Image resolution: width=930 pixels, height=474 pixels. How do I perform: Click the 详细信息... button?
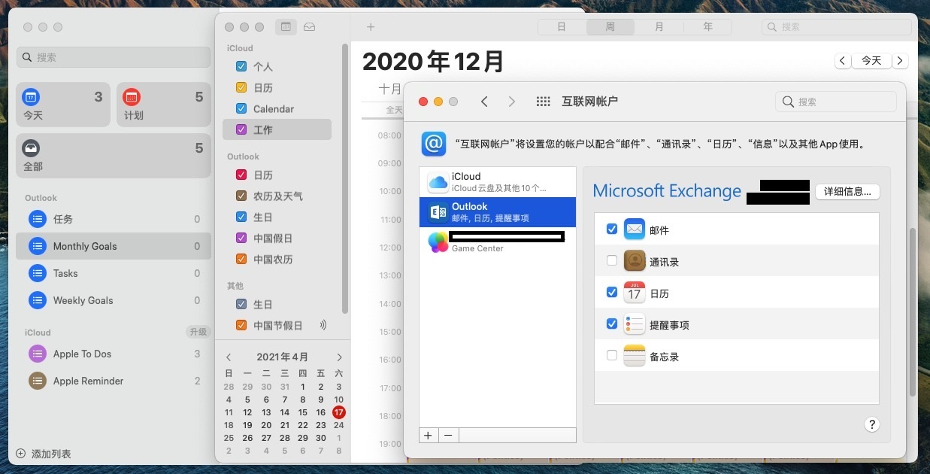pyautogui.click(x=847, y=192)
